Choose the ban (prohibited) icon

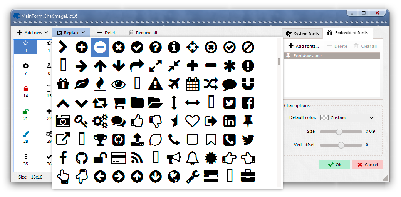coord(248,47)
